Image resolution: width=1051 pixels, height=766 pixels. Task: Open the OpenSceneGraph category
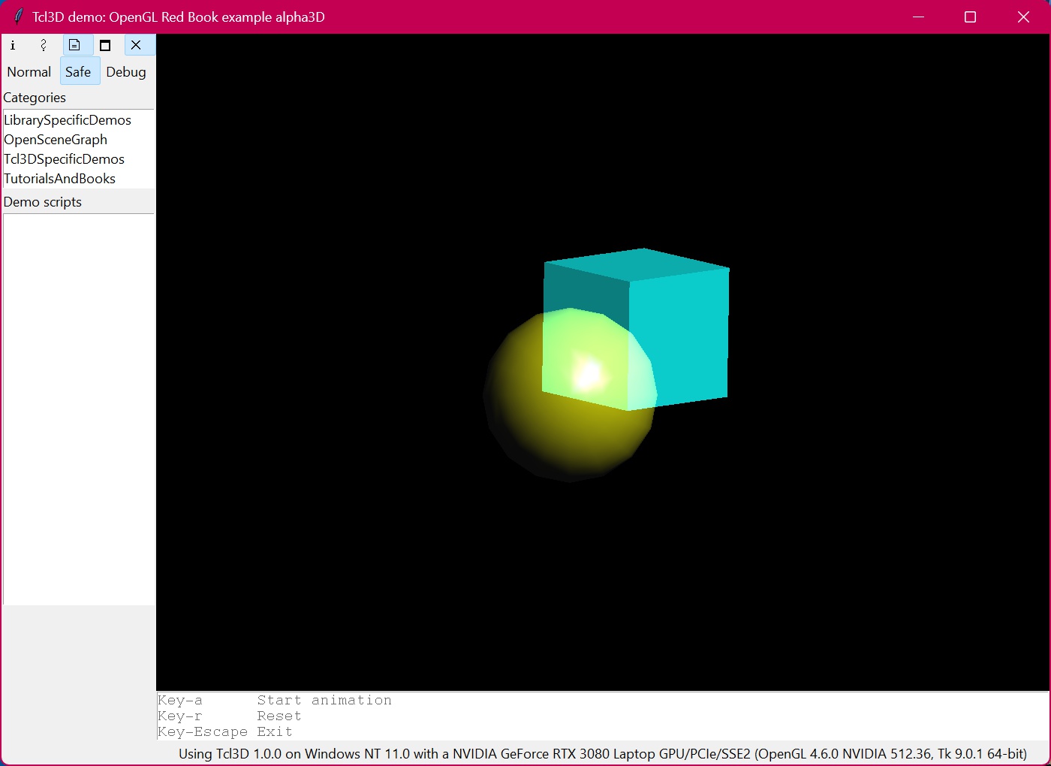(x=56, y=140)
